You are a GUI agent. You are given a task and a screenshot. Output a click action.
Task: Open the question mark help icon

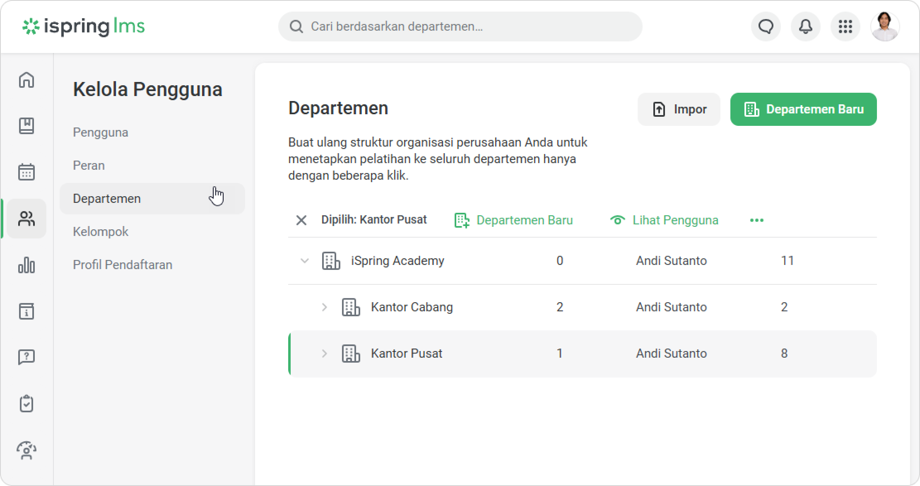coord(26,357)
